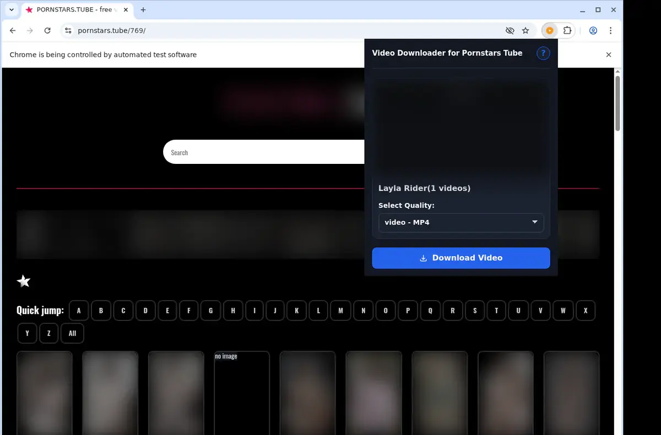Jump to letter E
Image resolution: width=661 pixels, height=435 pixels.
(167, 311)
